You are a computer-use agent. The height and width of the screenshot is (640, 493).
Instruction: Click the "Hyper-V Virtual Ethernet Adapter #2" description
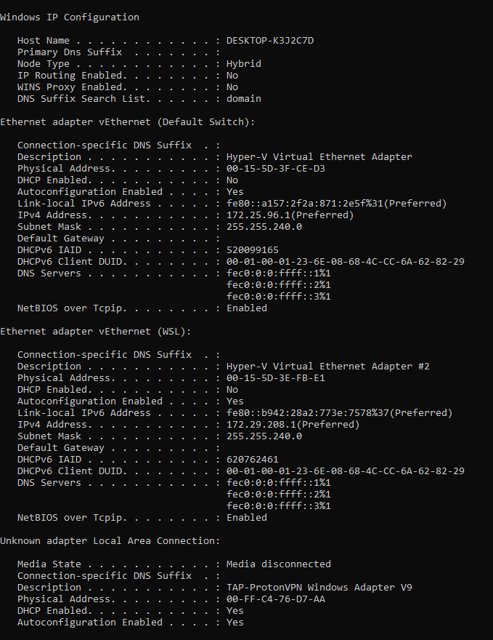pos(327,367)
